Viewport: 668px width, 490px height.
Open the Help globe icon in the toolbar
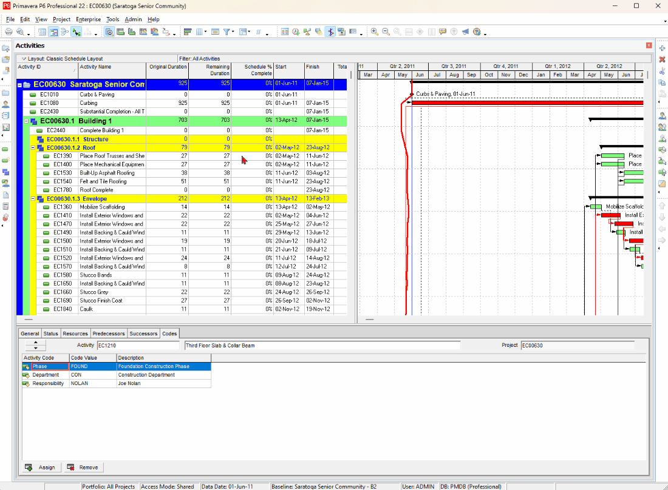(x=477, y=32)
